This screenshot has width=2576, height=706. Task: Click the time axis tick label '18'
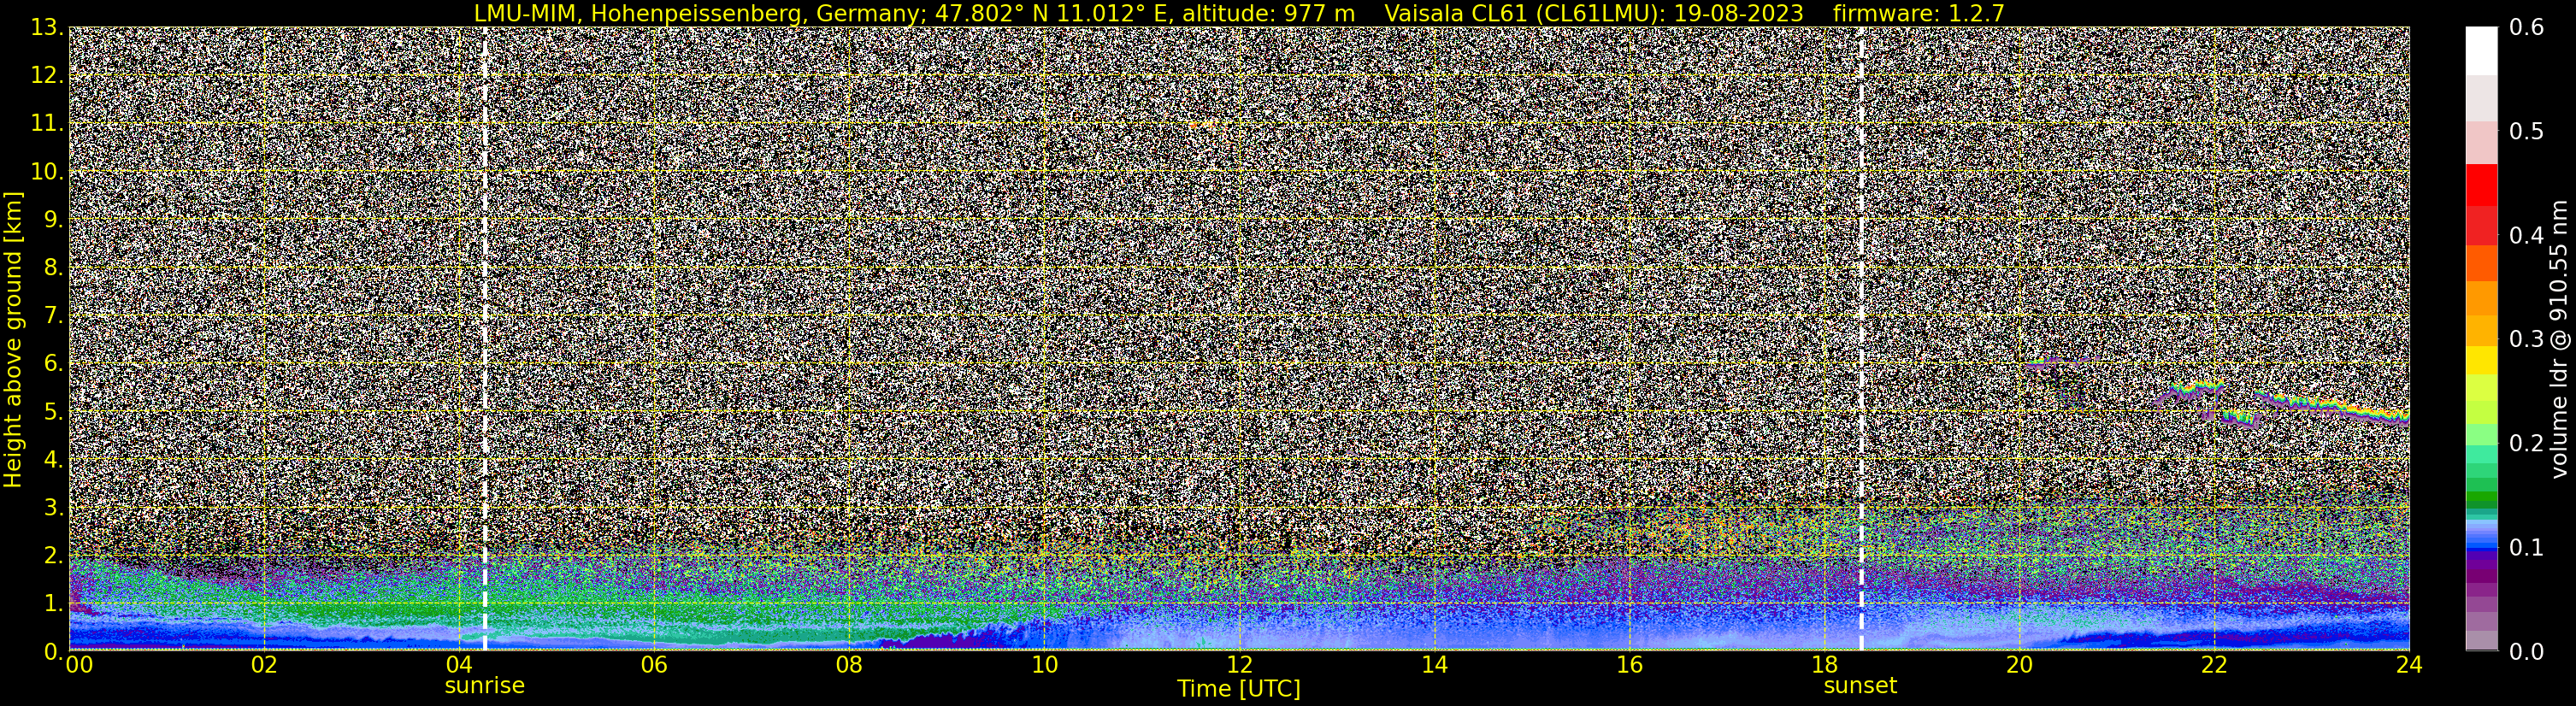pos(1824,665)
